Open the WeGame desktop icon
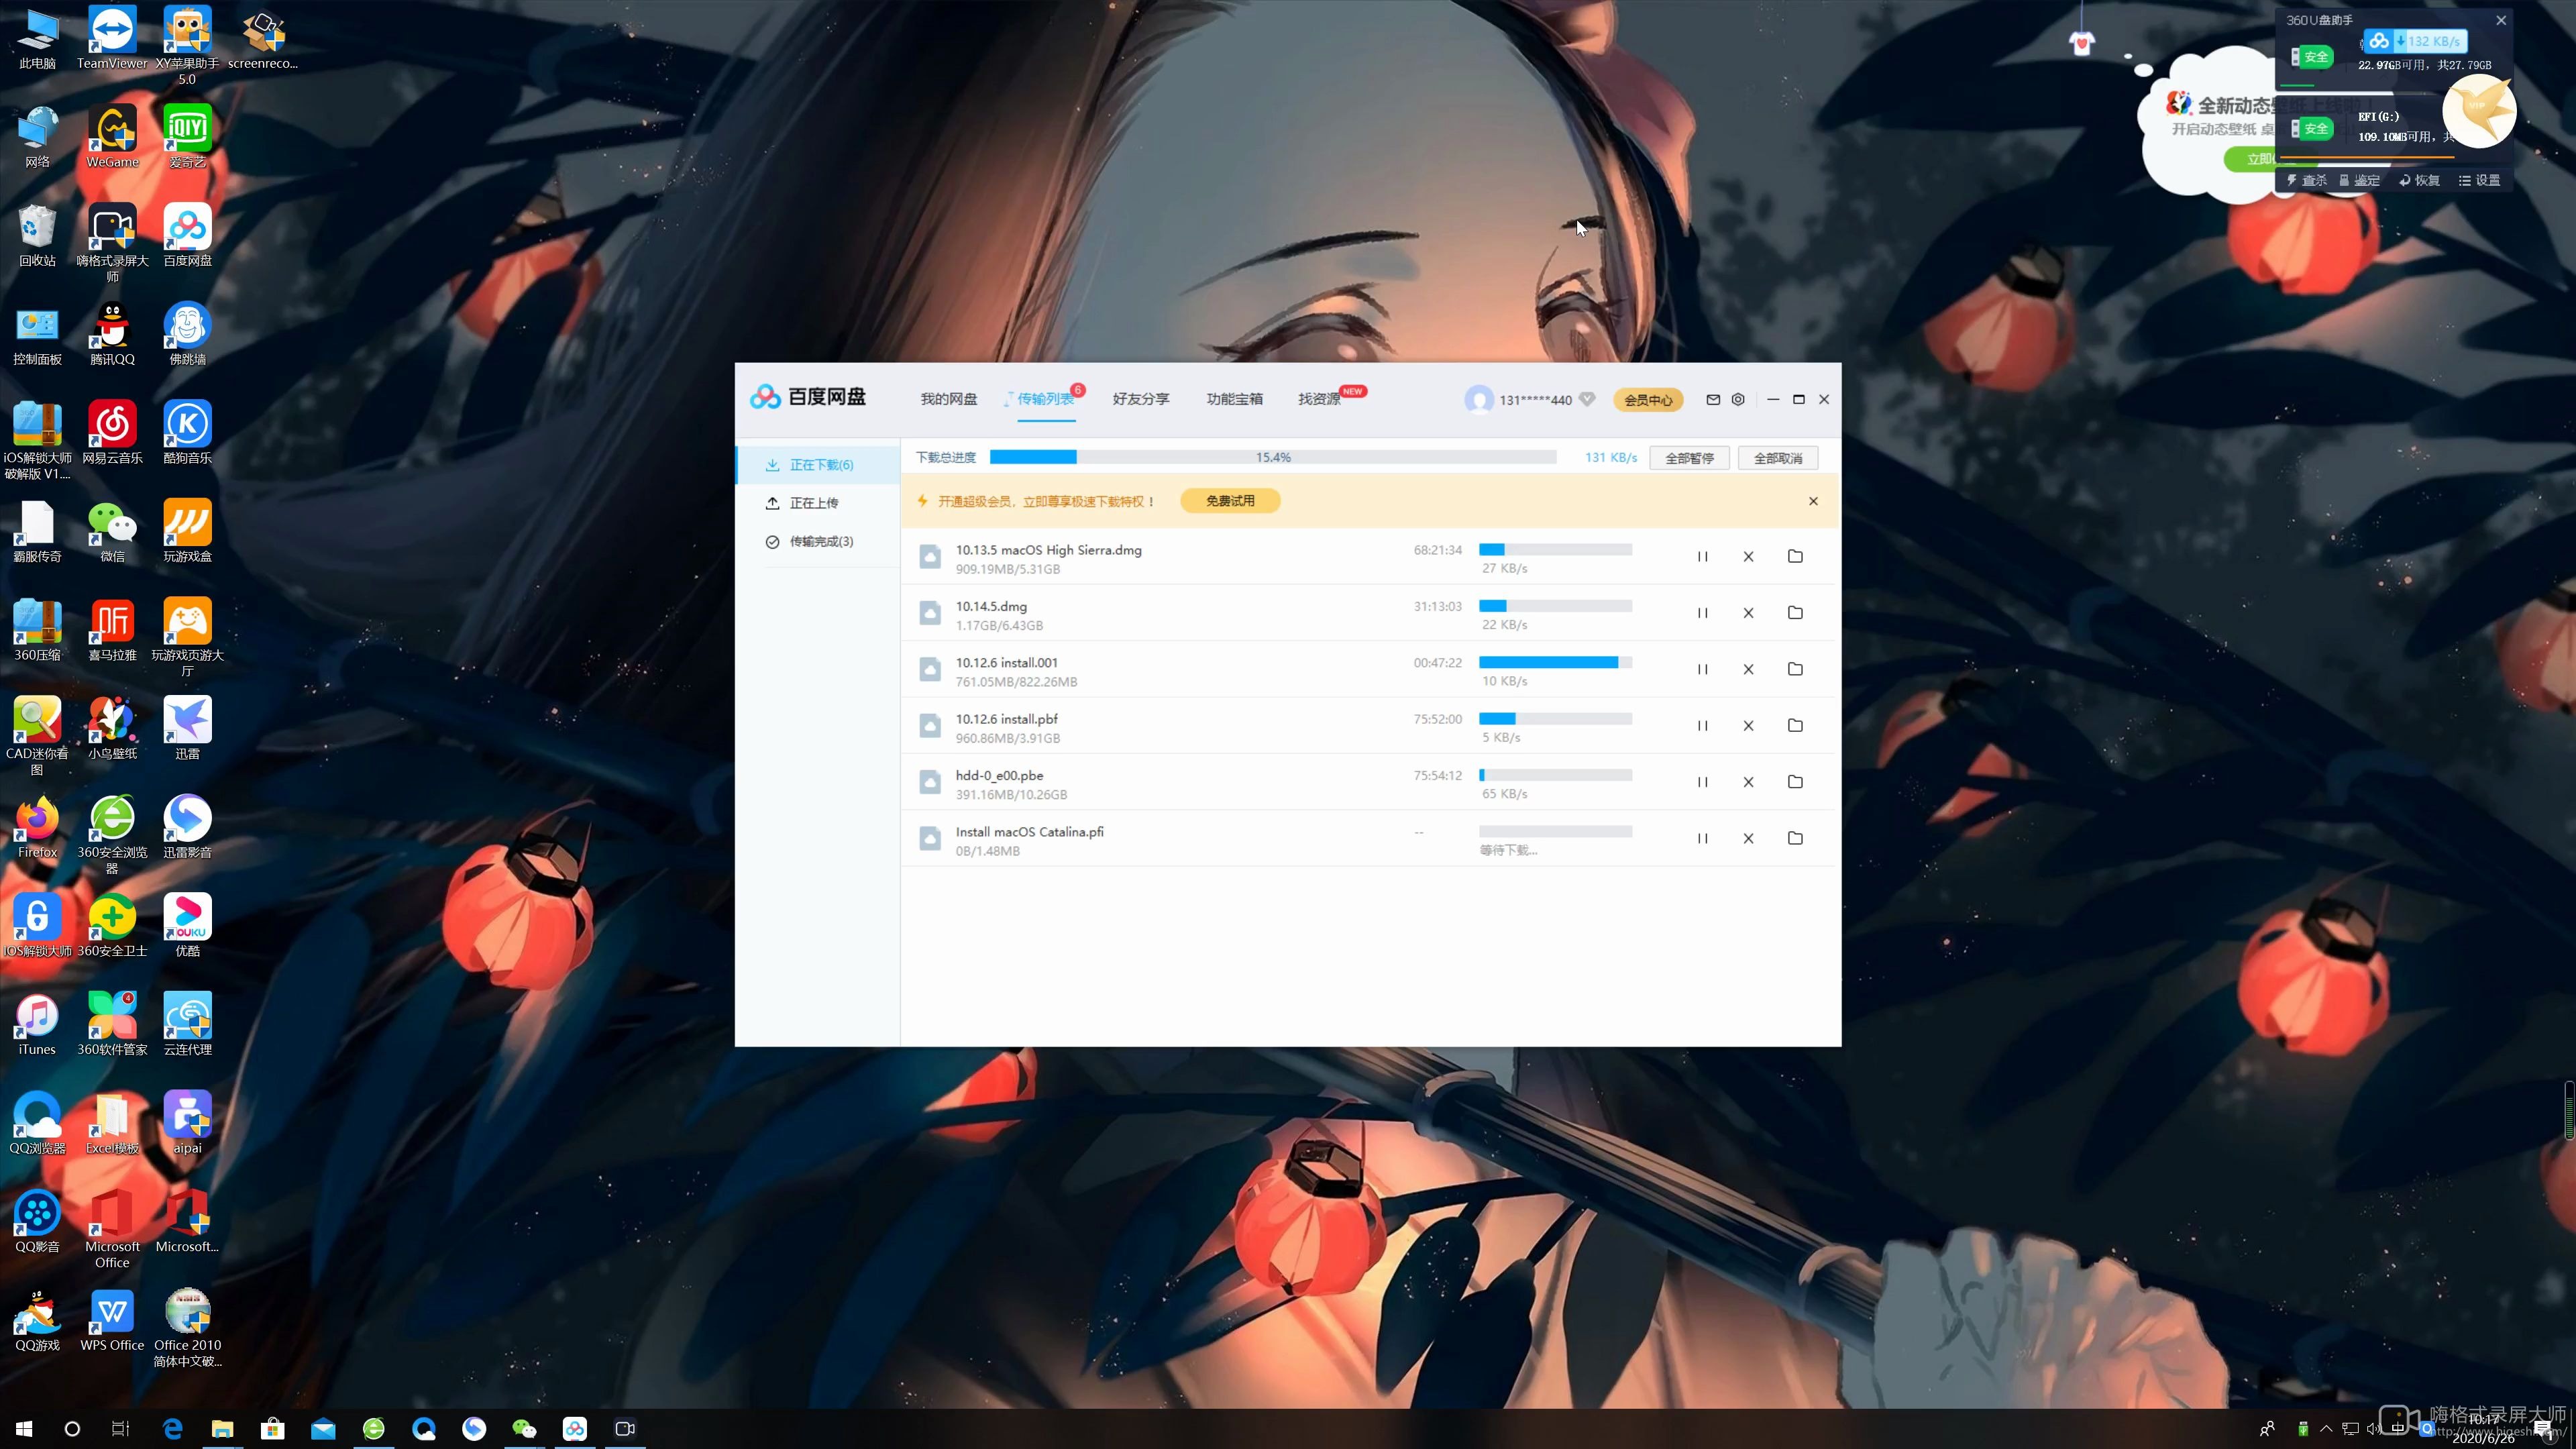 click(x=112, y=137)
